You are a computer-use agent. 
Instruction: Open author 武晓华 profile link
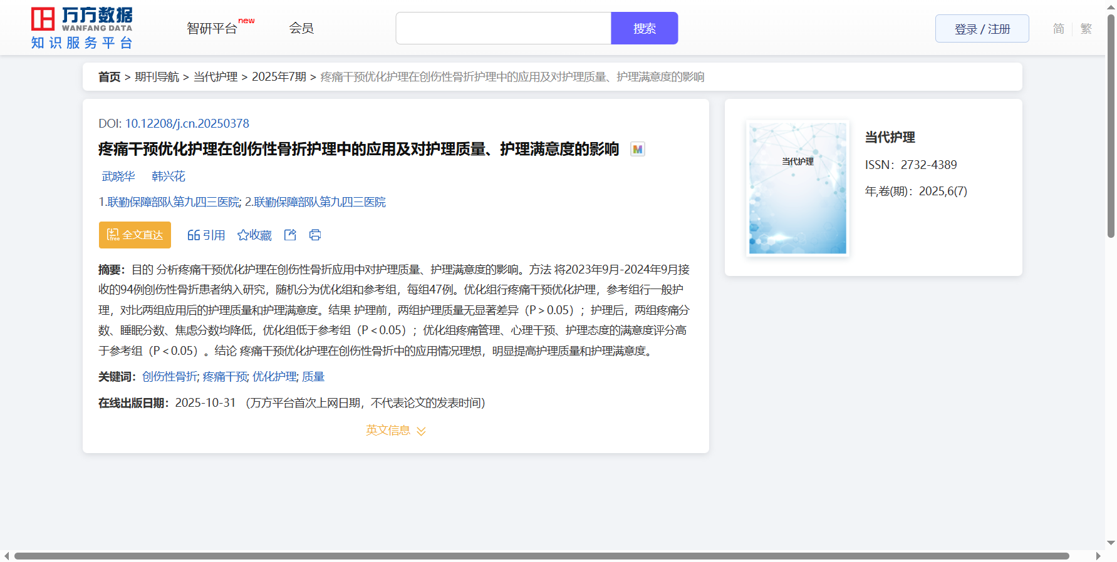[118, 176]
